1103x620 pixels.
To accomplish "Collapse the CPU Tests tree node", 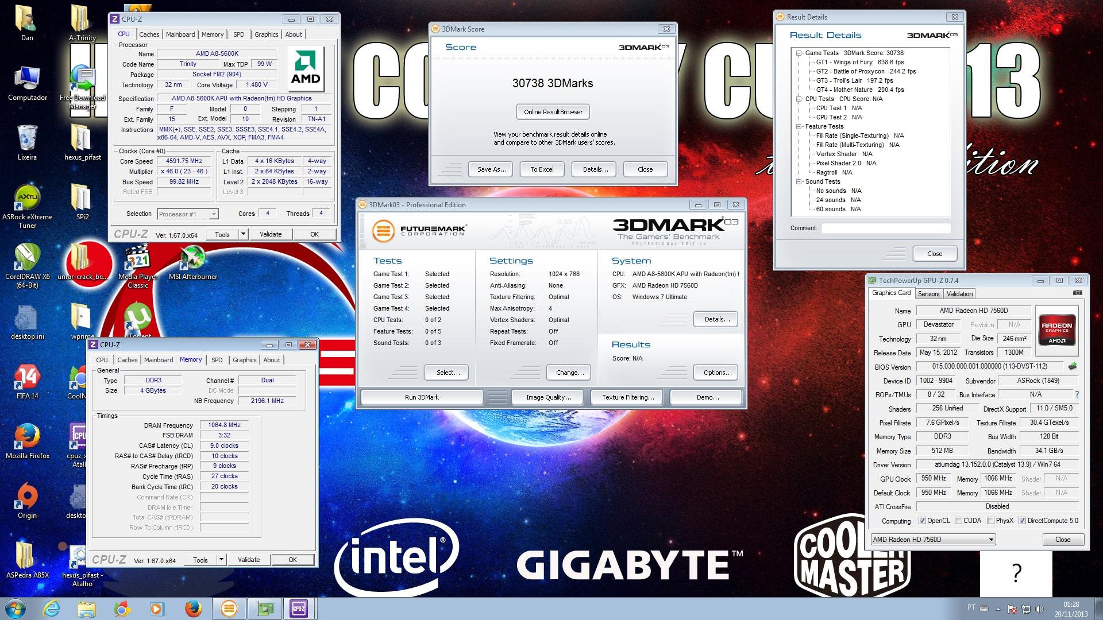I will coord(799,99).
